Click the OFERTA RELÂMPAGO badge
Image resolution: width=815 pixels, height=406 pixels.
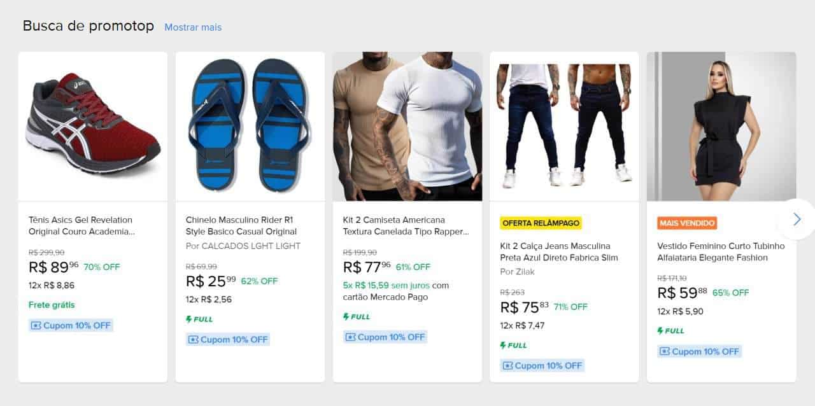pyautogui.click(x=541, y=223)
